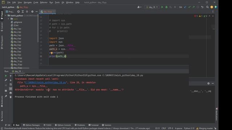The image size is (232, 130).
Task: Jump to previous highlighted error arrow
Action: point(210,16)
